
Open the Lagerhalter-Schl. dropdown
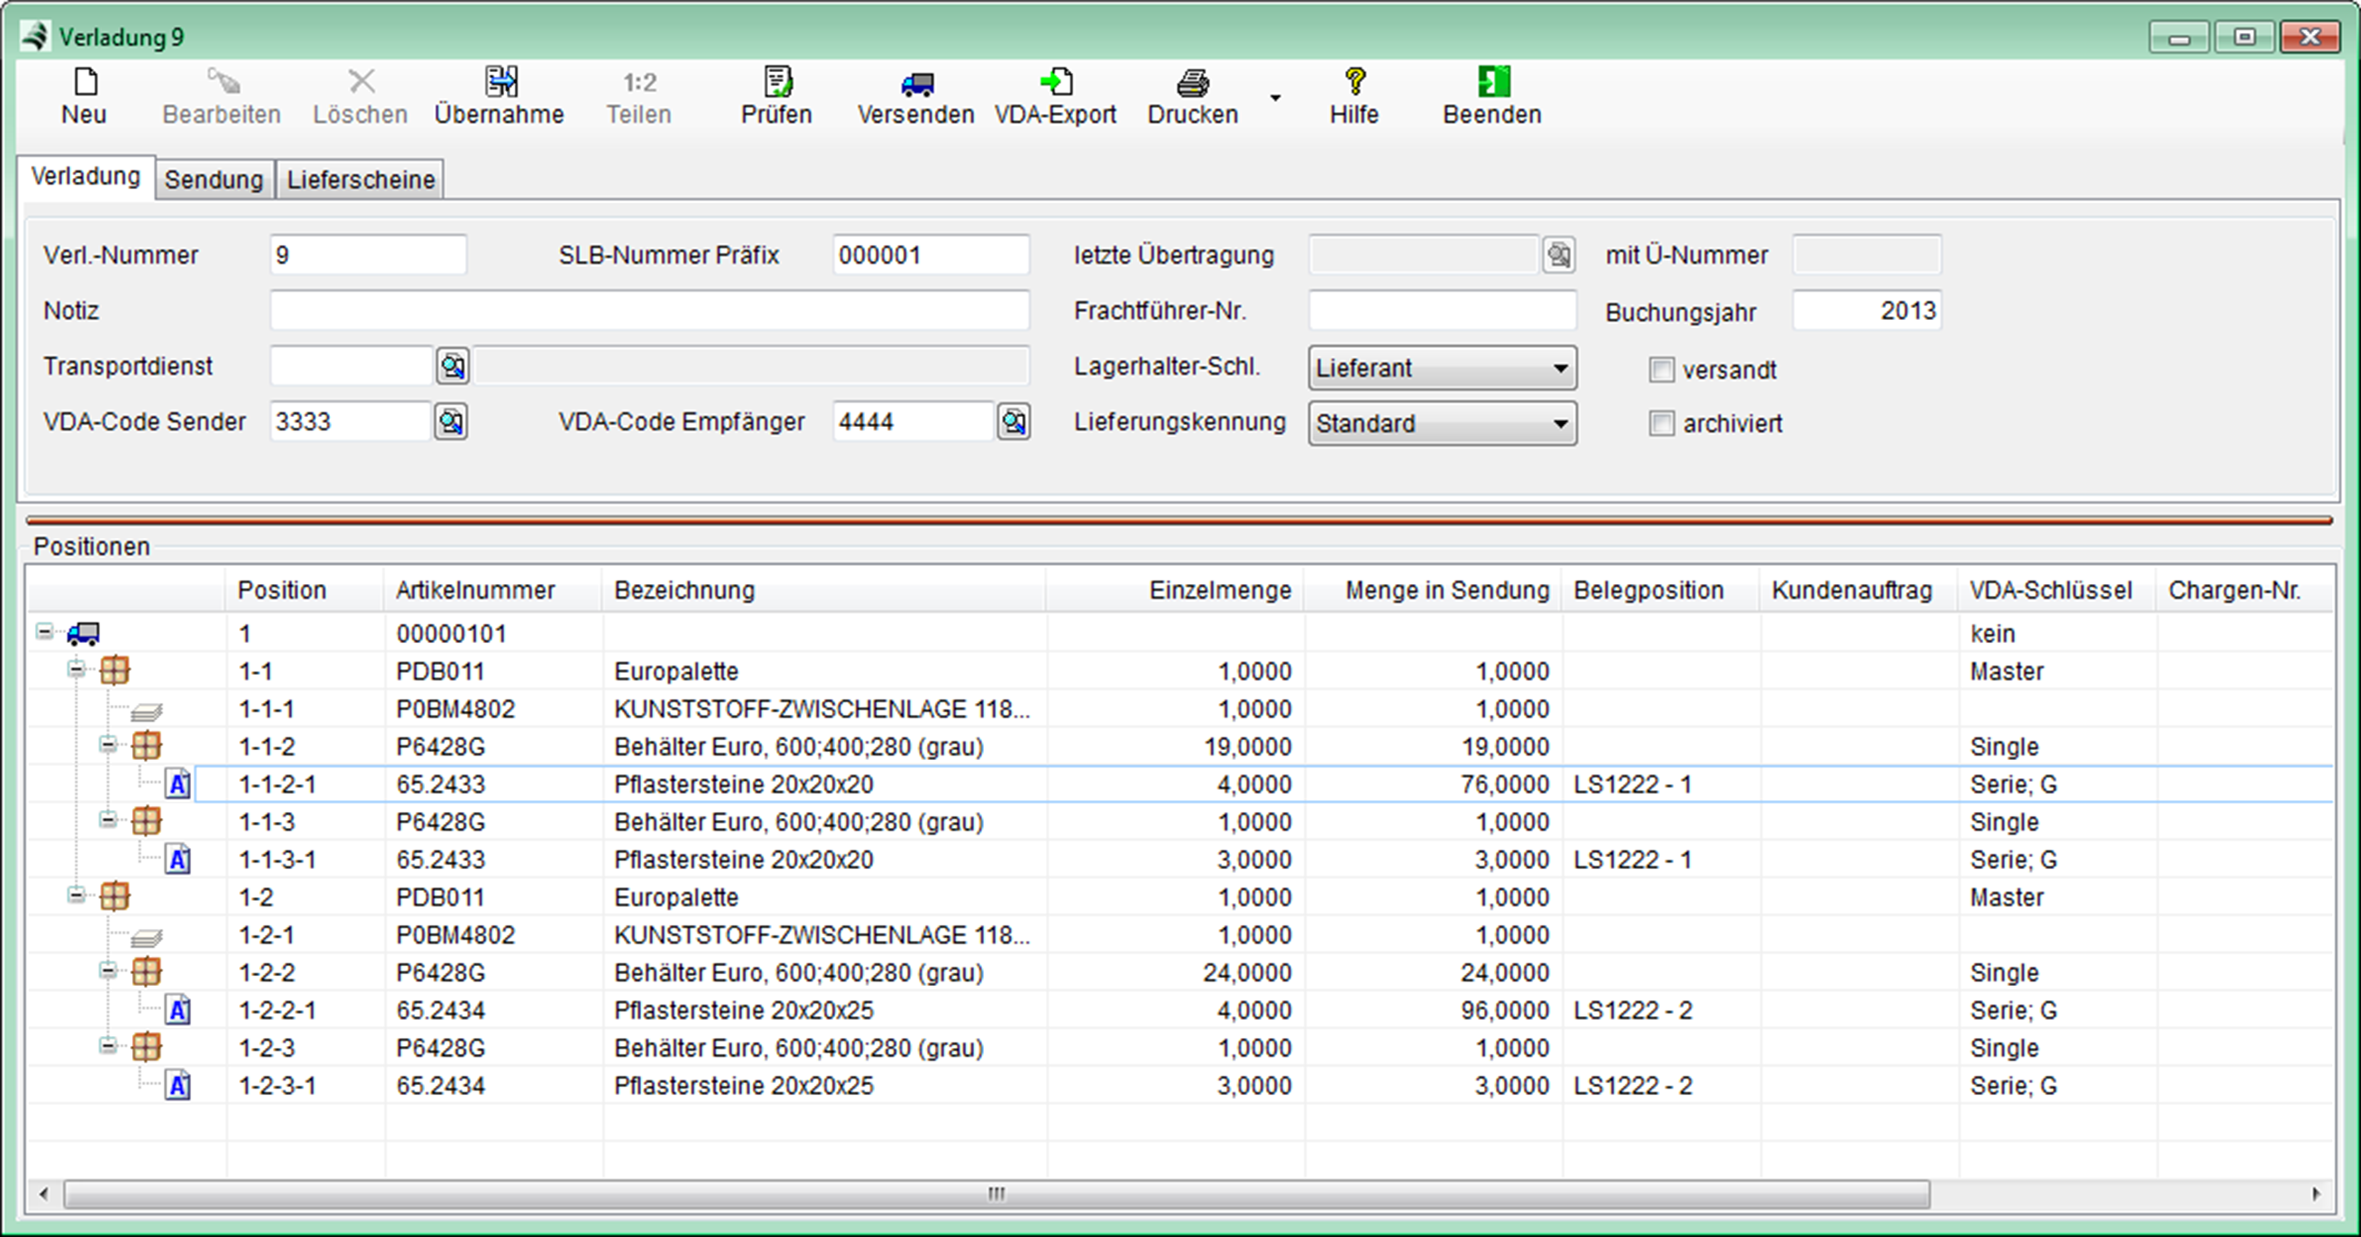tap(1559, 368)
